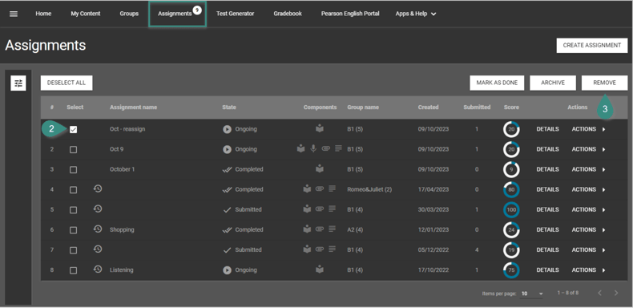Go to Home tab

43,14
